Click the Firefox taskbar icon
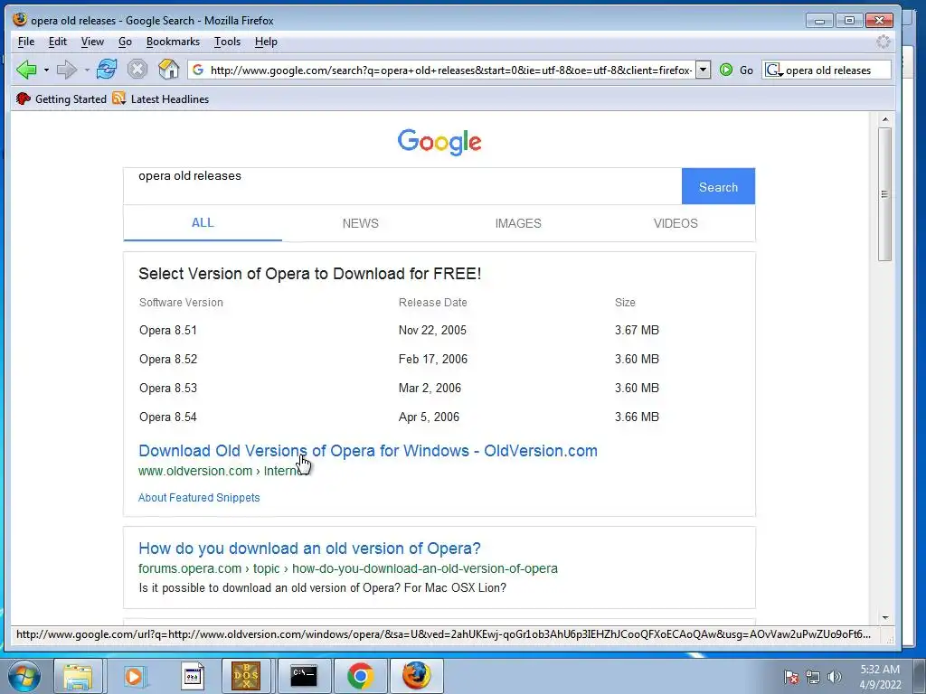This screenshot has height=694, width=926. tap(416, 676)
